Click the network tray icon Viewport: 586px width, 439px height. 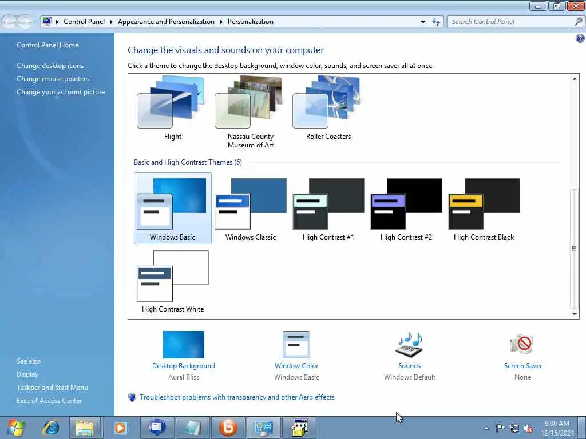pos(514,428)
